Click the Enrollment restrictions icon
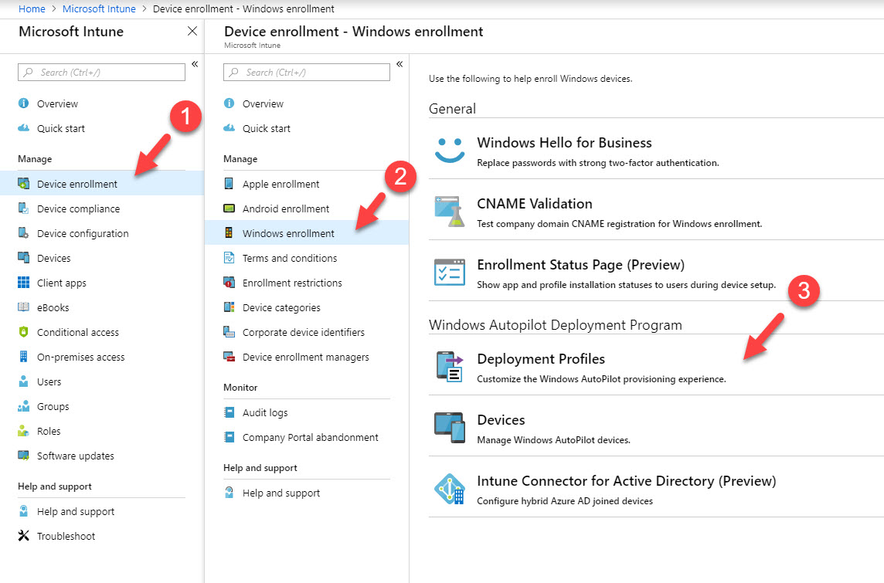This screenshot has width=884, height=583. click(x=229, y=282)
